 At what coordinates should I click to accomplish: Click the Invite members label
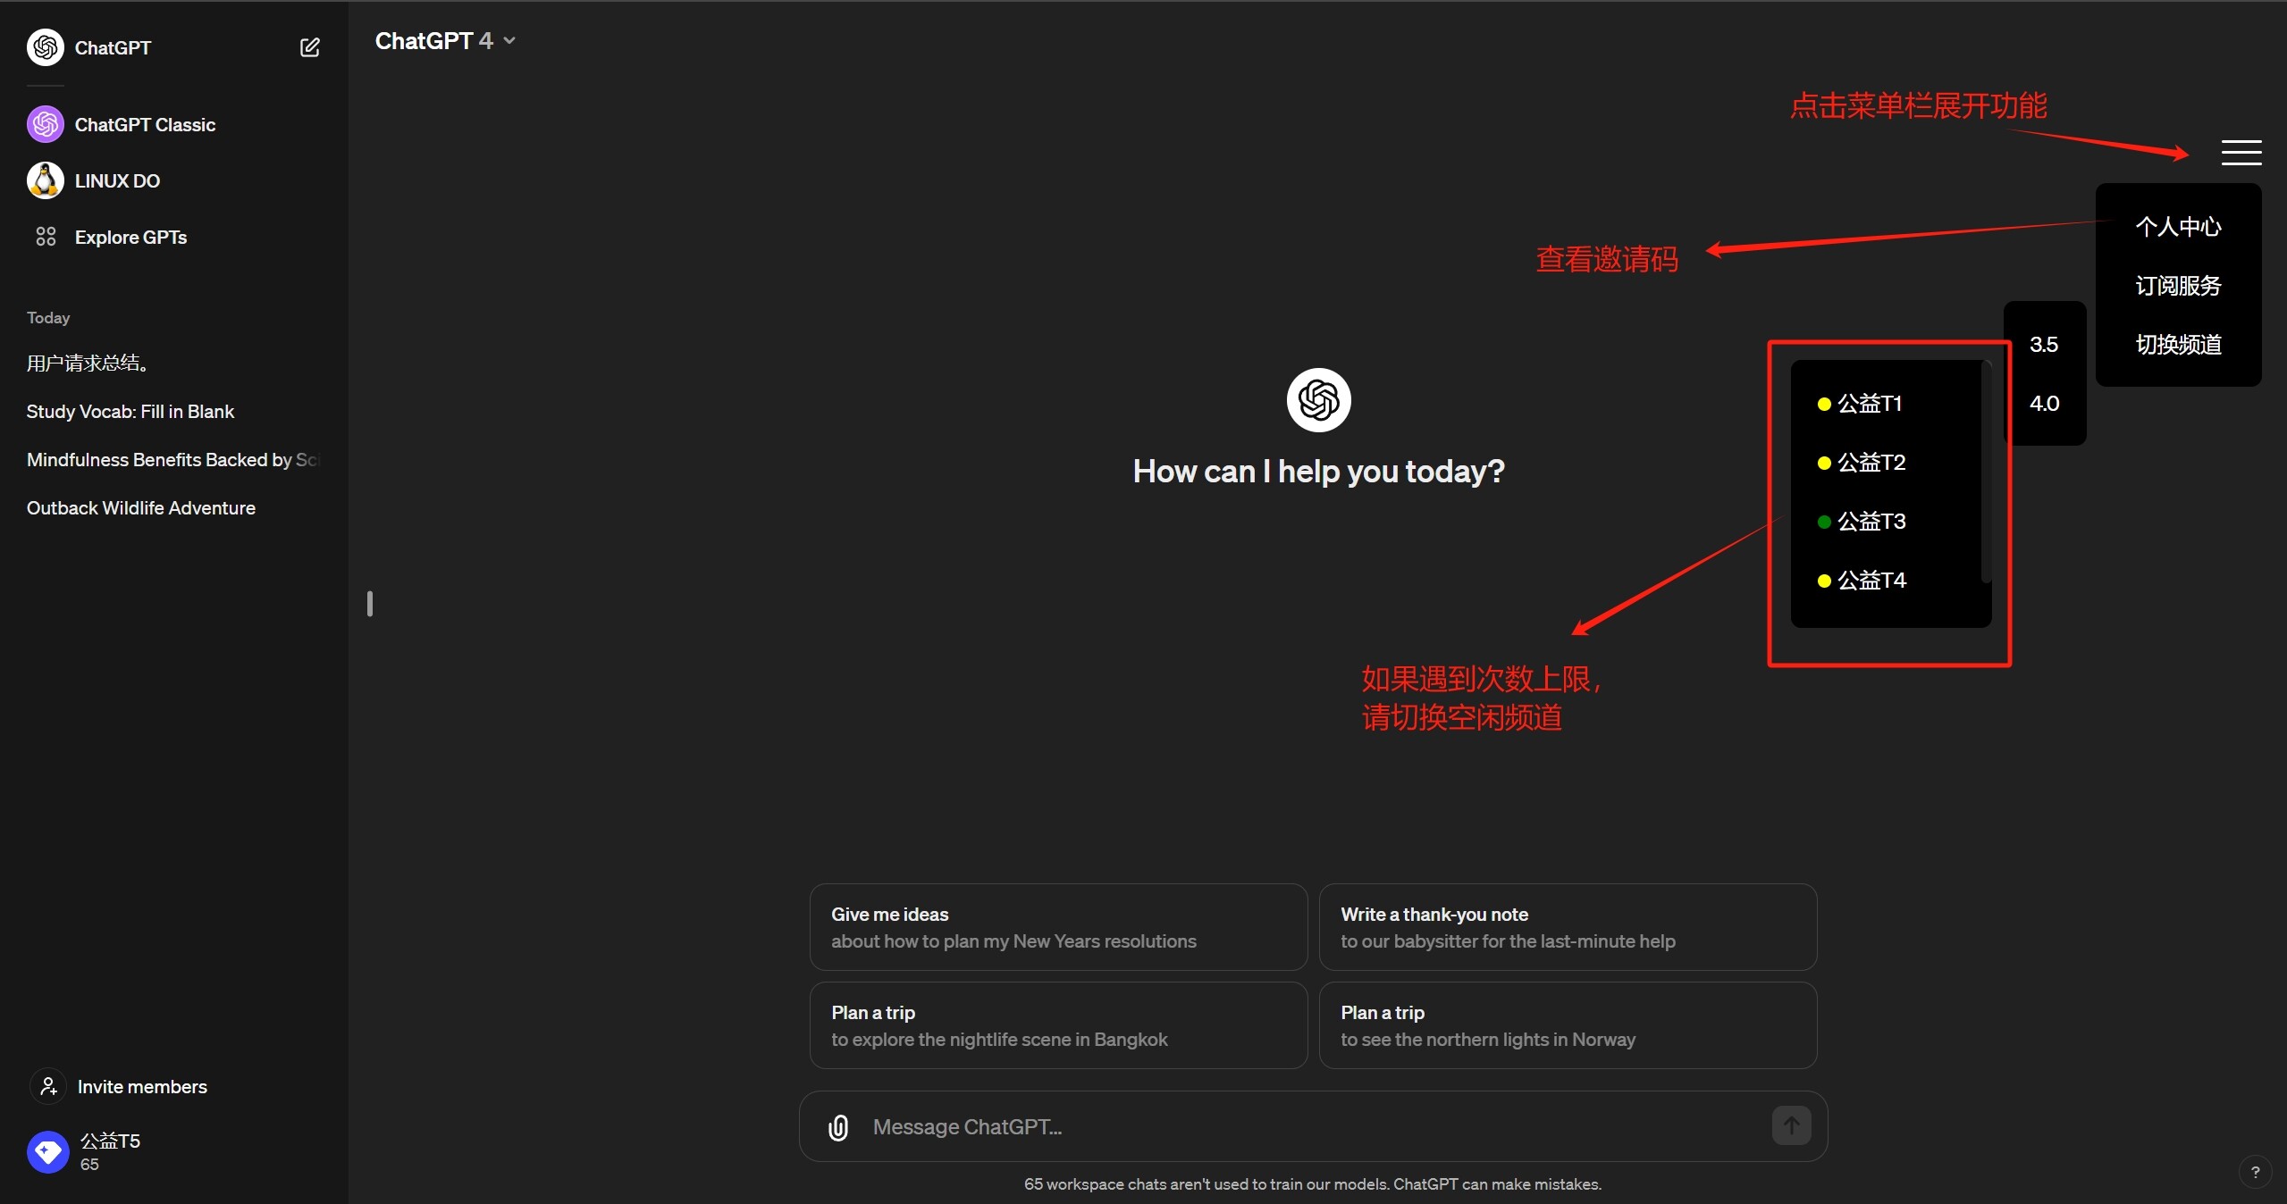tap(142, 1087)
